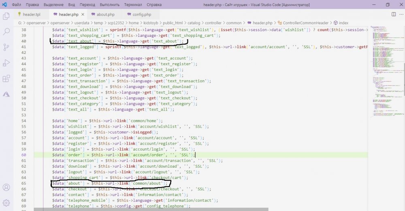The width and height of the screenshot is (405, 211).
Task: Open the Extensions view icon
Action: 6,78
